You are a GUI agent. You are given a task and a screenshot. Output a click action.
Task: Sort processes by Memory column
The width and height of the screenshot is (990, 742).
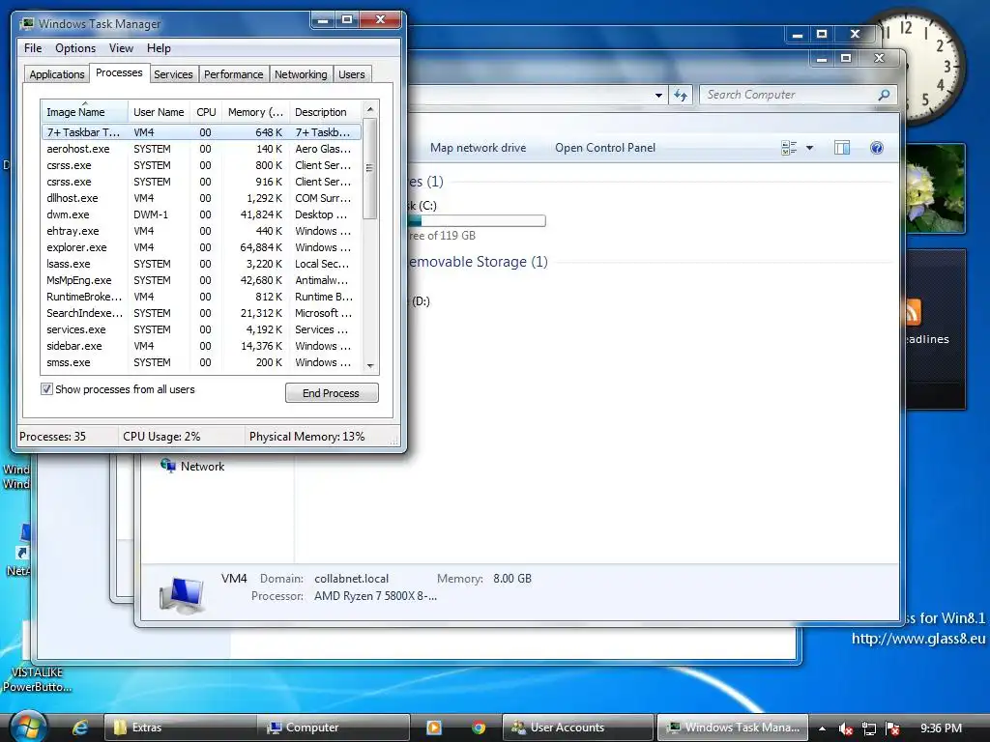(255, 112)
